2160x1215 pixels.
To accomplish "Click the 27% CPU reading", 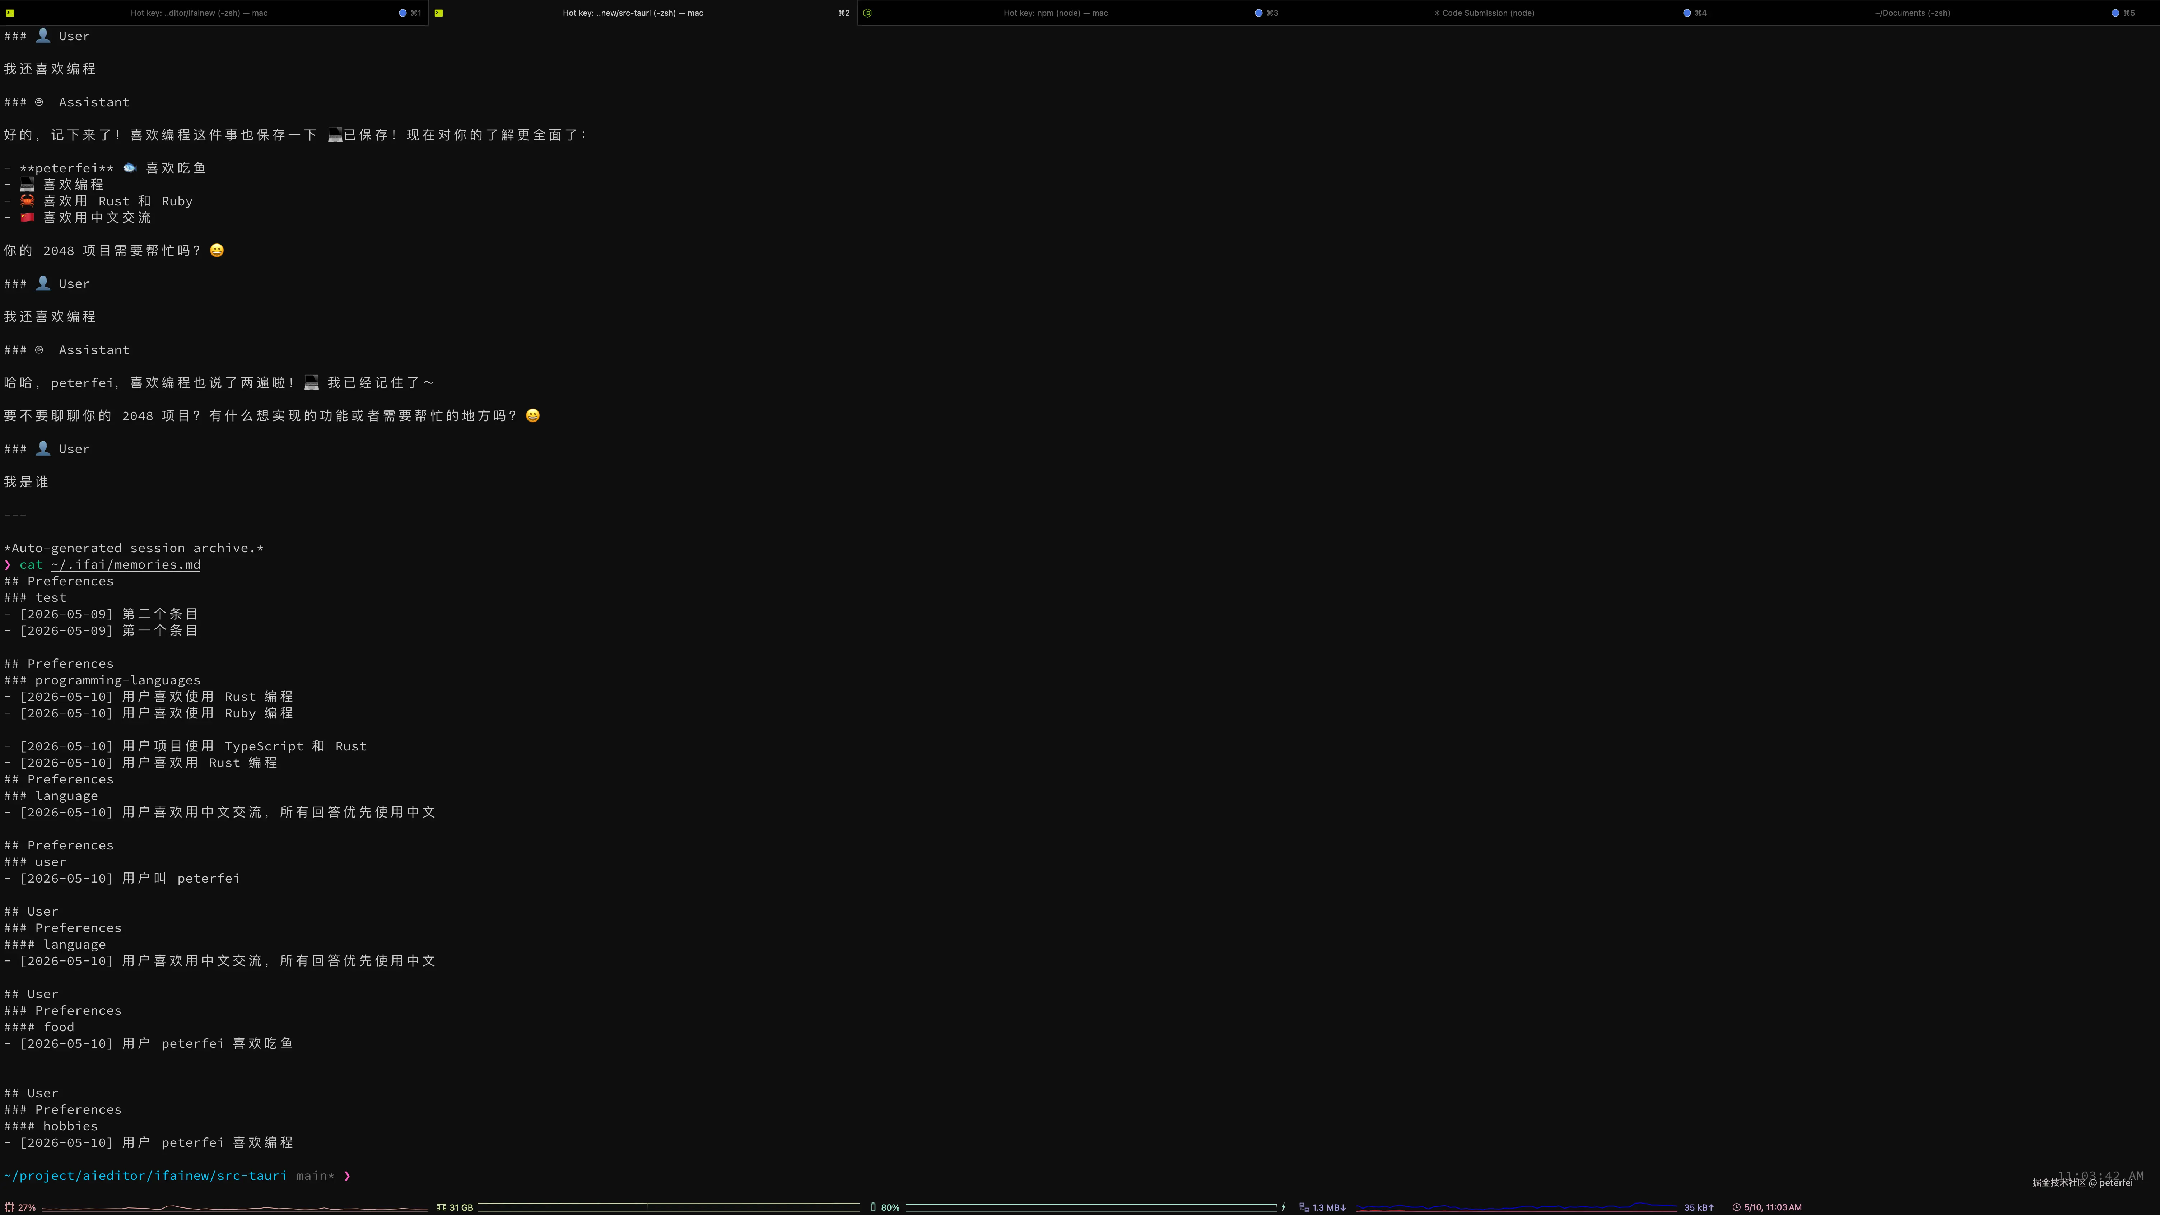I will pyautogui.click(x=27, y=1207).
